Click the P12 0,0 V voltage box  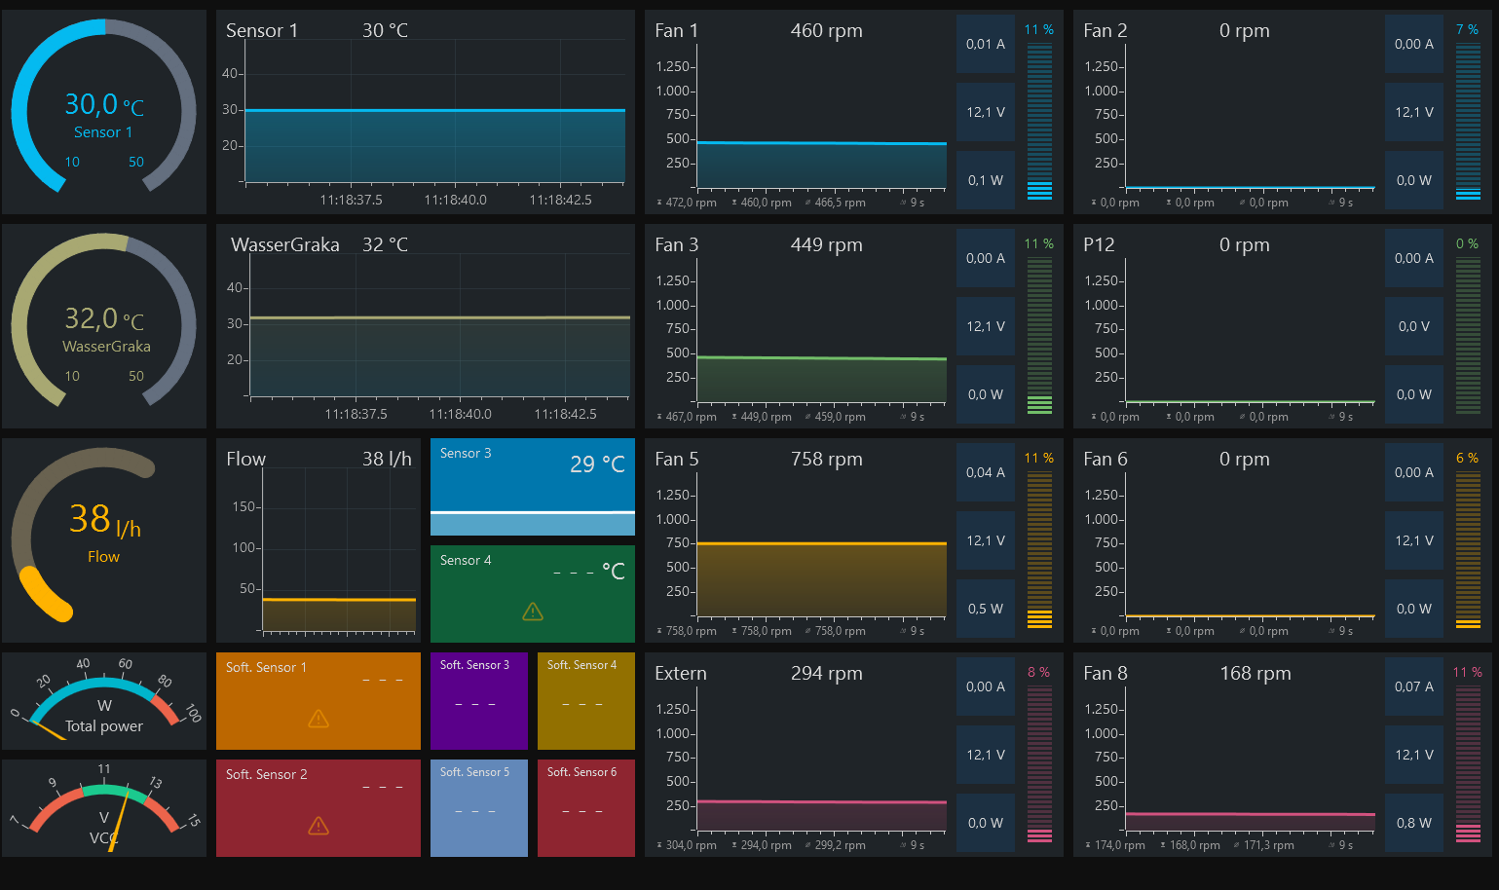tap(1414, 326)
